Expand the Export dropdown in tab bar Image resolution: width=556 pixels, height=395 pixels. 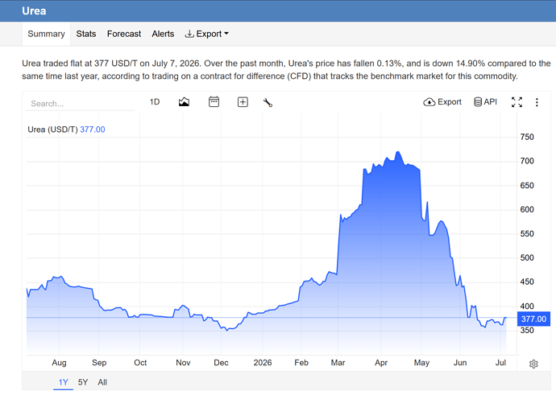click(x=207, y=34)
